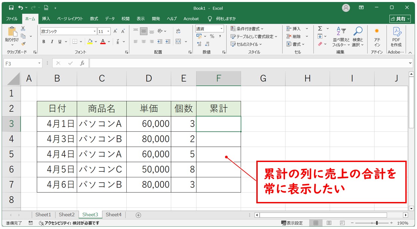Switch to Page Layout view in status bar
Image resolution: width=417 pixels, height=229 pixels.
[x=329, y=223]
